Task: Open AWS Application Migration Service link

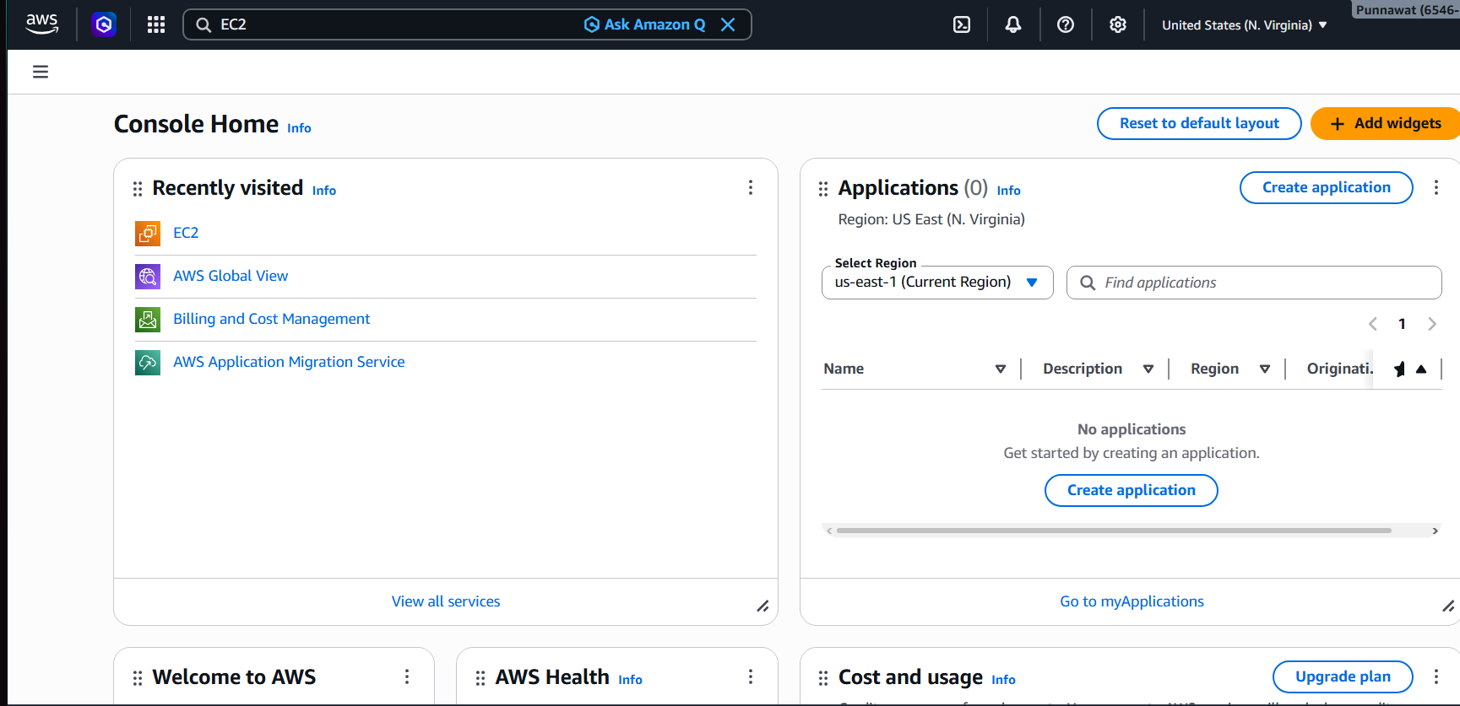Action: coord(289,362)
